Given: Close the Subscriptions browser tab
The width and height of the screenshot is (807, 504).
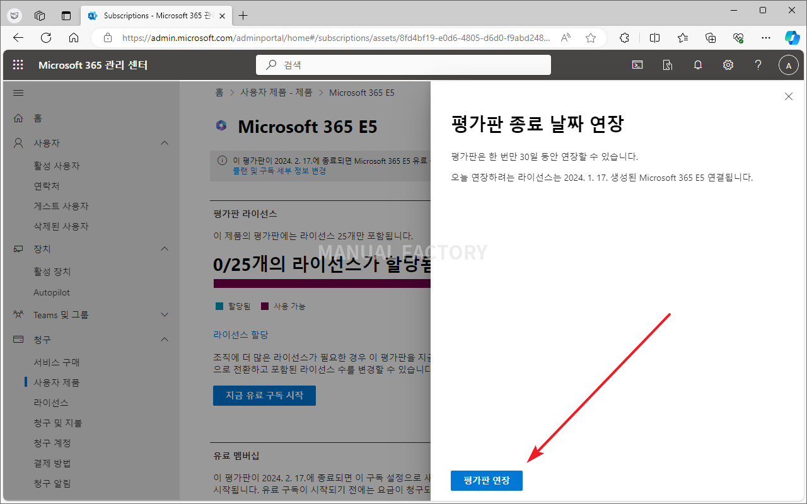Looking at the screenshot, I should pos(222,15).
